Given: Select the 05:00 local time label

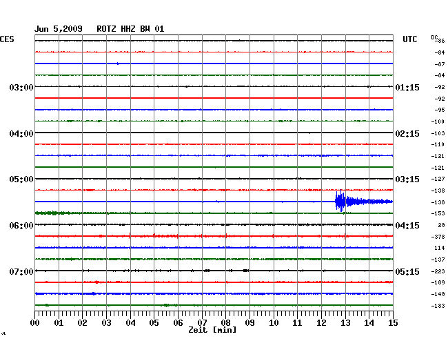Looking at the screenshot, I should pos(21,179).
